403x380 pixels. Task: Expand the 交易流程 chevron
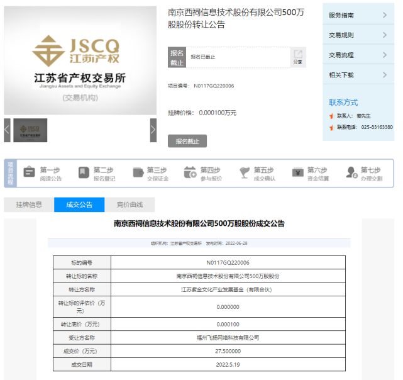click(385, 55)
